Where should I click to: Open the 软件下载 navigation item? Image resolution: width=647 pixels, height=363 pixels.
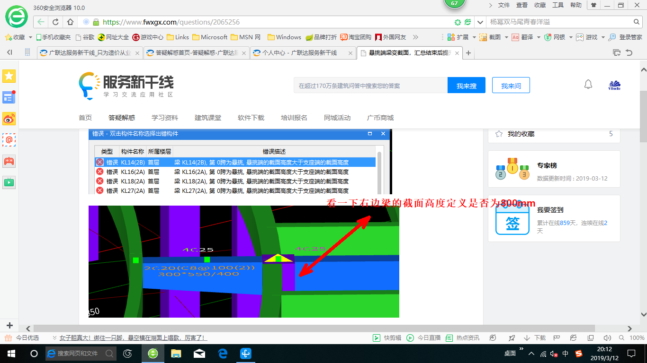[251, 118]
